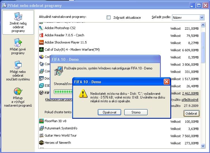Minimize the Přidat nebo odebrat programy window
This screenshot has width=210, height=153.
point(192,5)
